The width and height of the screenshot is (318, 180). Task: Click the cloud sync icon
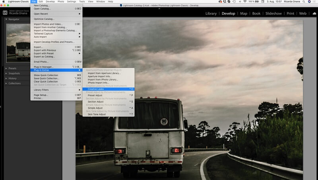point(314,13)
